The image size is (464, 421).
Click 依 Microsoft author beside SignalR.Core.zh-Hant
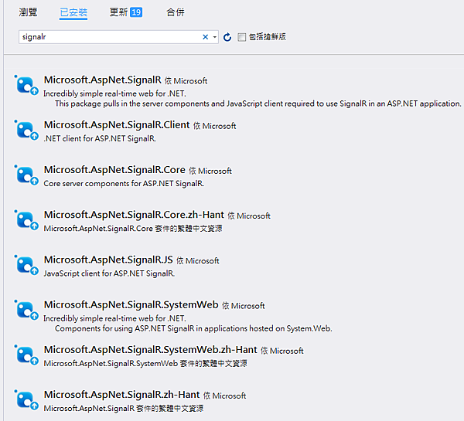click(249, 216)
